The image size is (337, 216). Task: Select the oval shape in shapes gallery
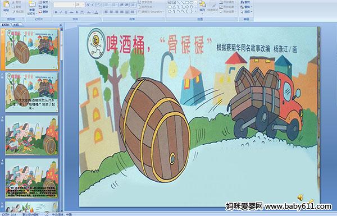192,3
